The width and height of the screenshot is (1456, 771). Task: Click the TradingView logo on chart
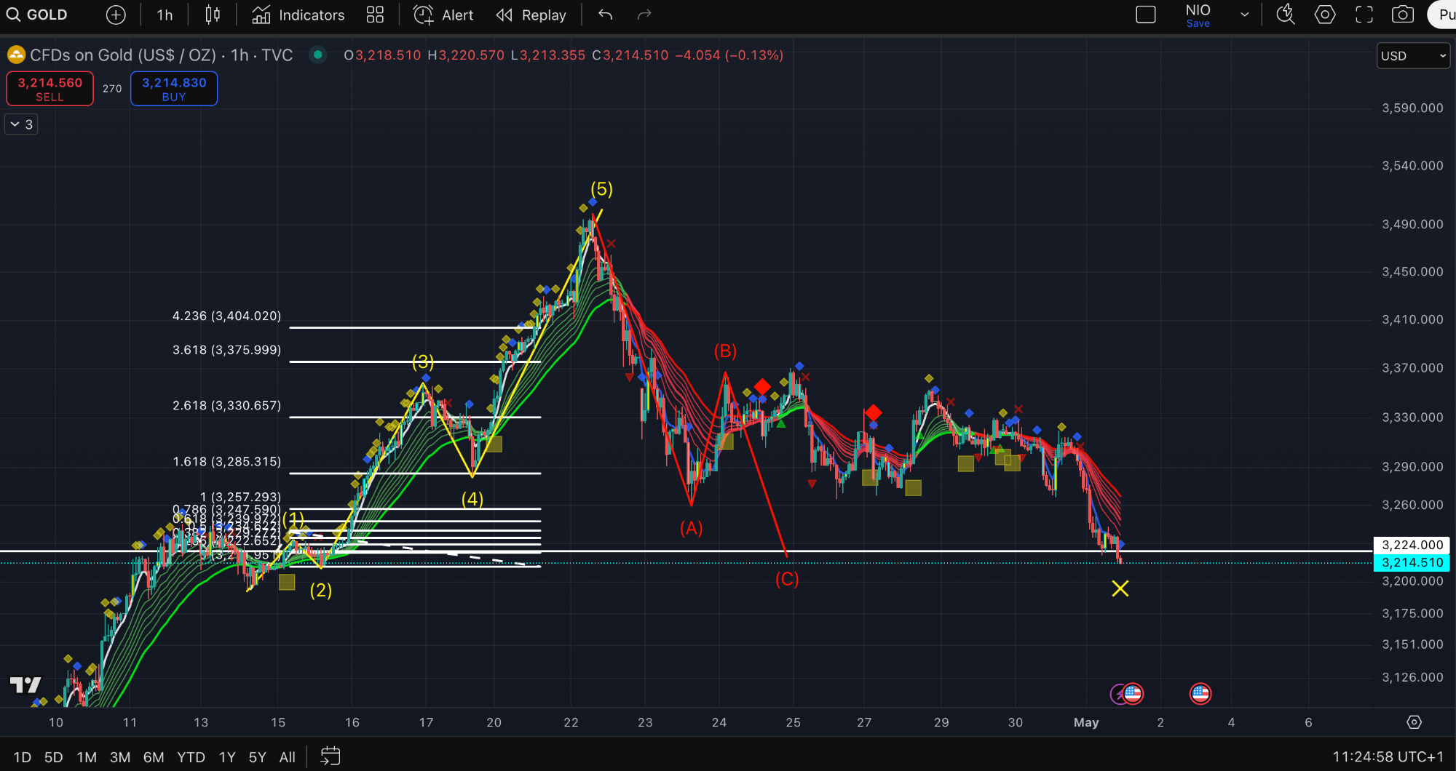pyautogui.click(x=25, y=685)
